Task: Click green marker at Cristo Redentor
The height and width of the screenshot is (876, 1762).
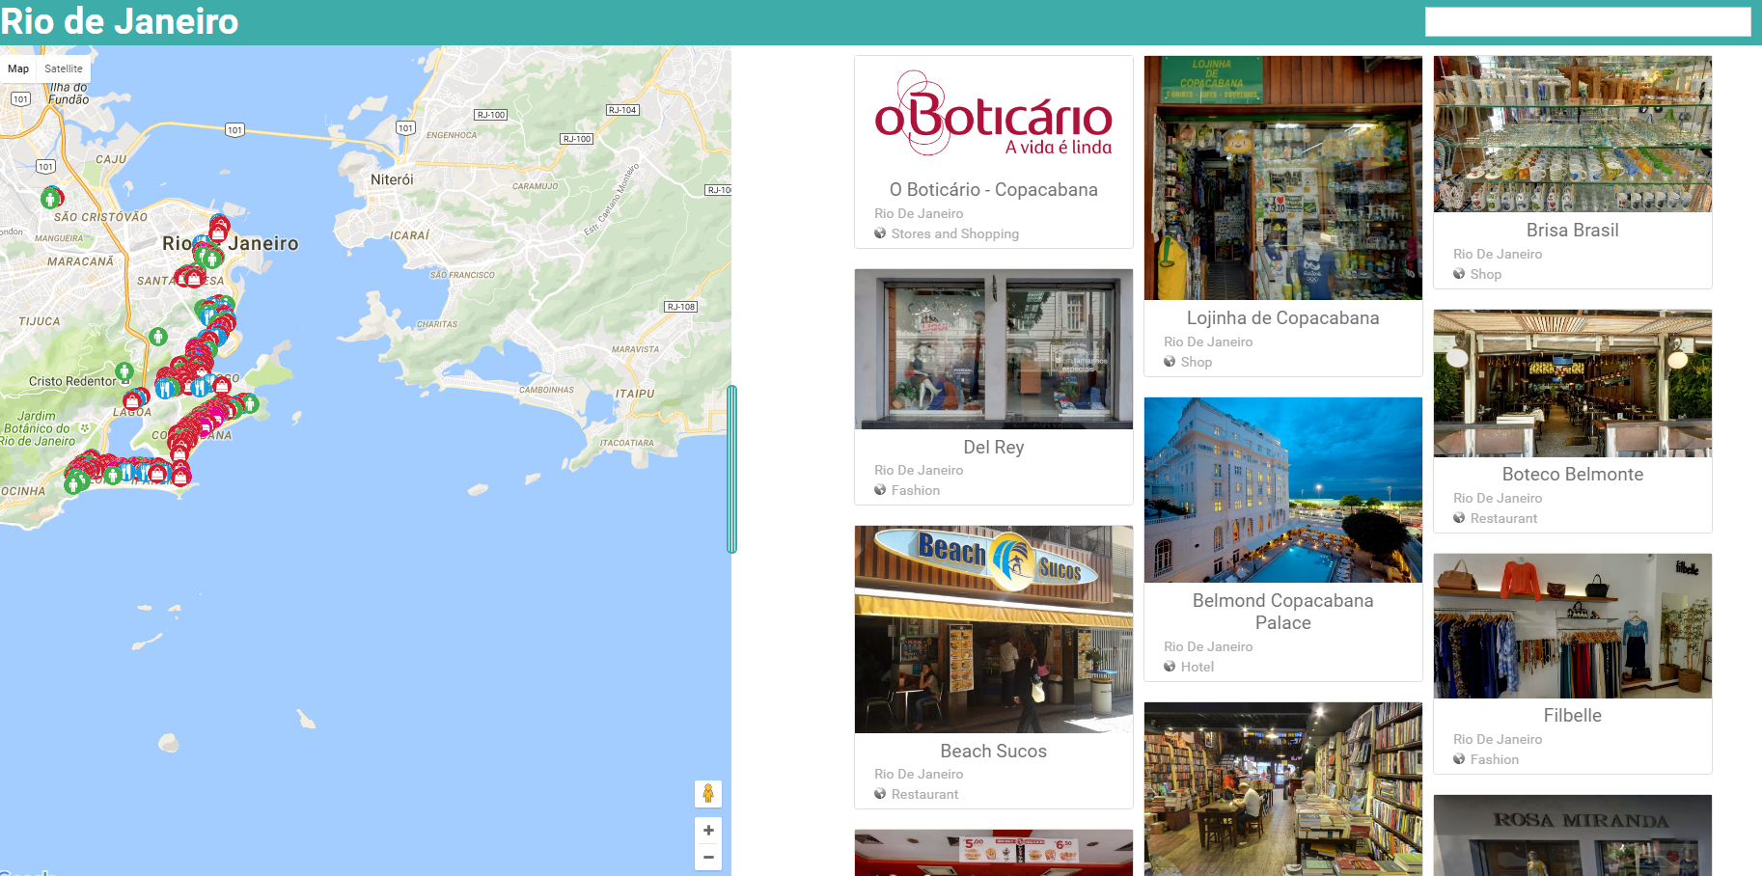Action: 124,371
